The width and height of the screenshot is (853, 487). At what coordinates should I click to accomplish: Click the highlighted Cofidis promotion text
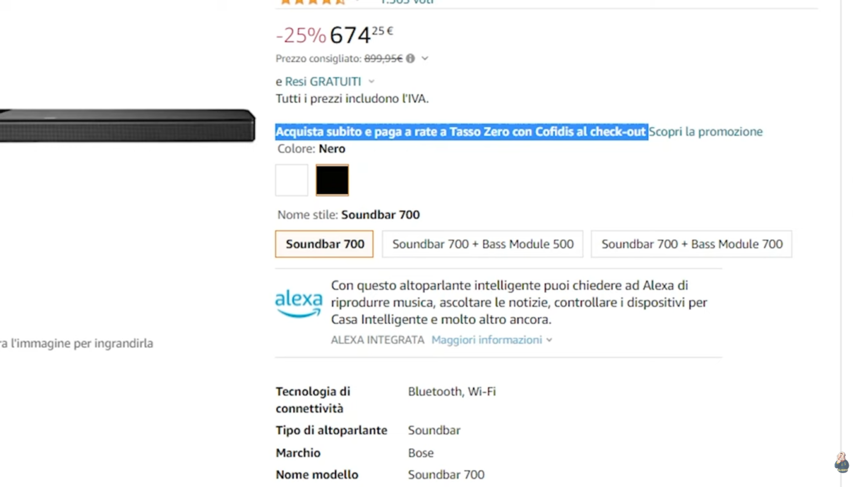461,132
